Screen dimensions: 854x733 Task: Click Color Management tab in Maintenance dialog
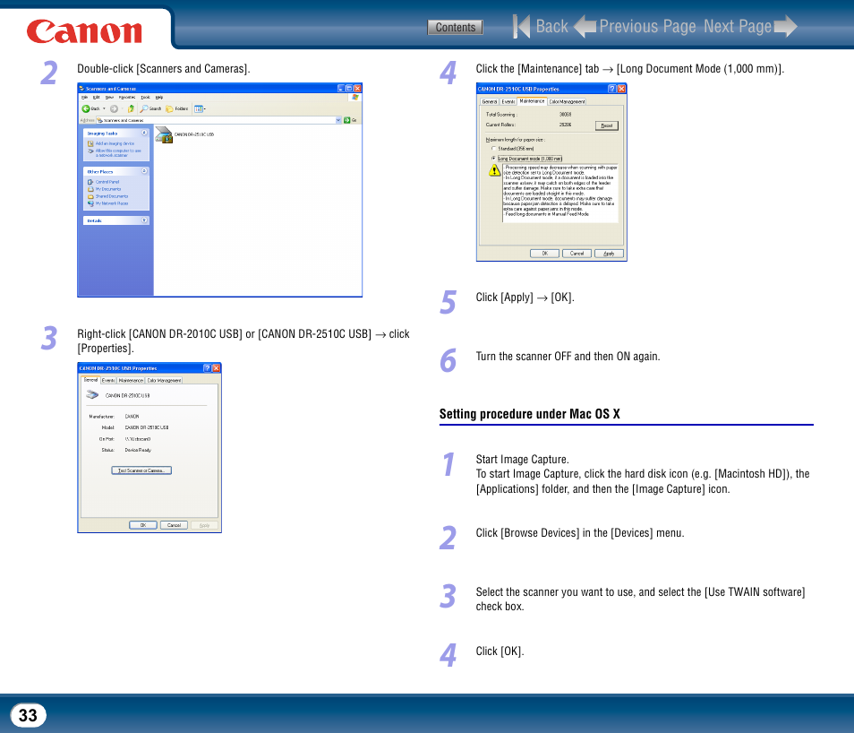[567, 101]
